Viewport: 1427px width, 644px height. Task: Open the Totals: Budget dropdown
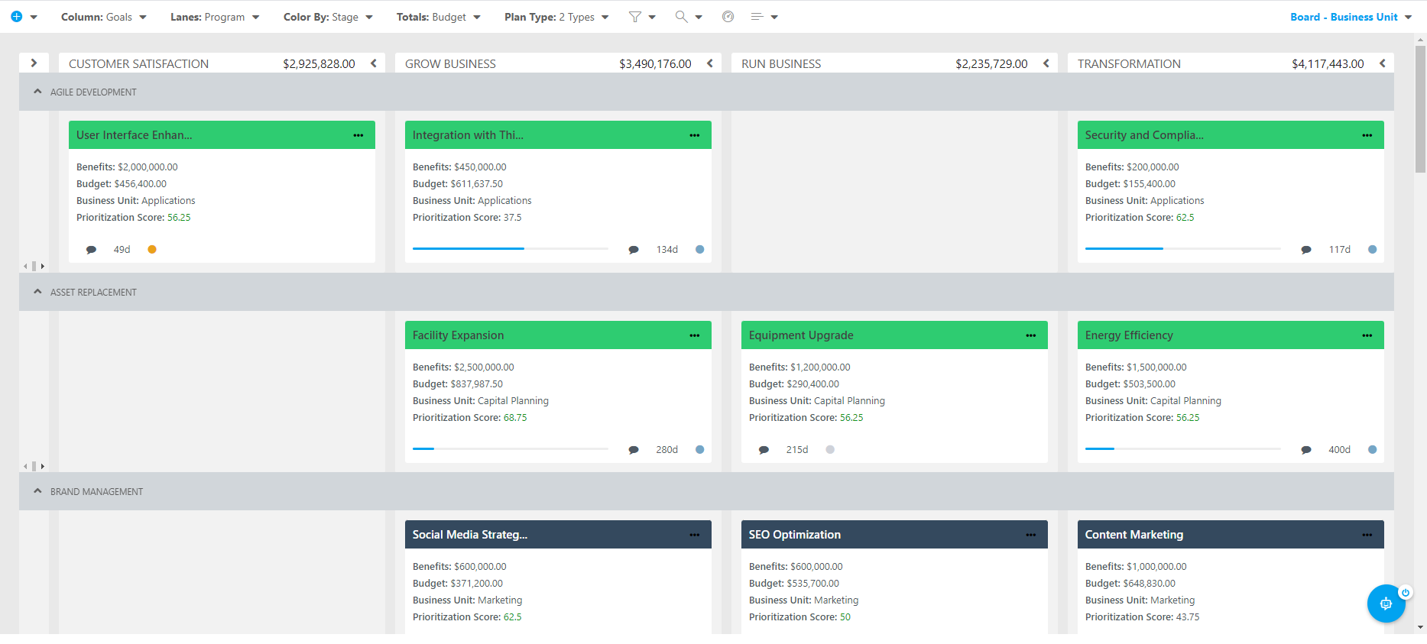point(438,17)
